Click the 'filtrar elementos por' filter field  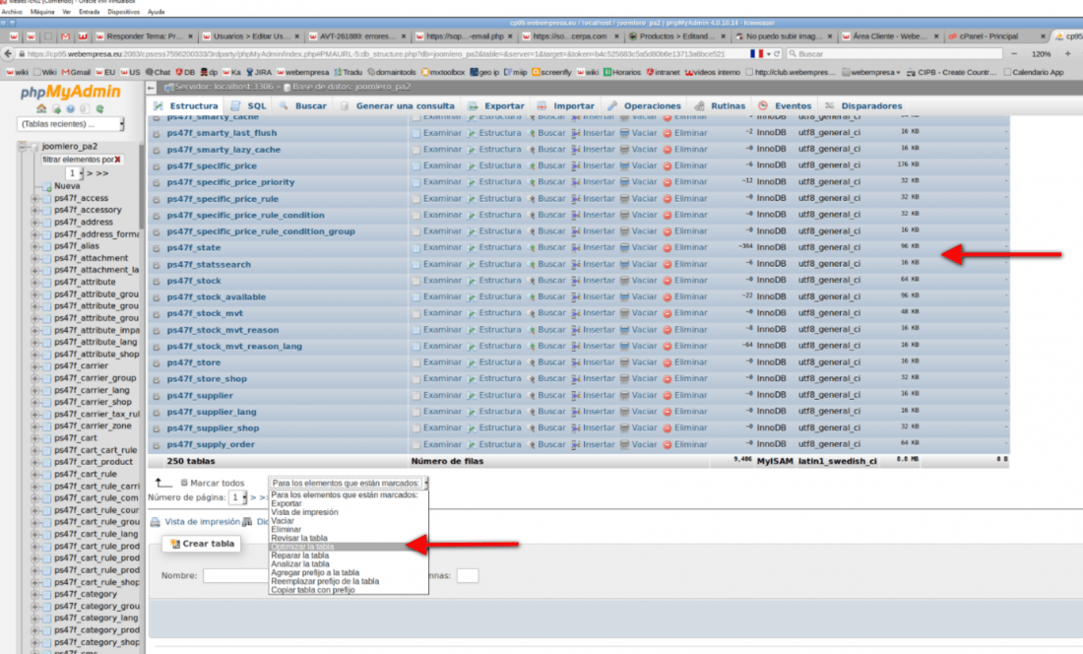[82, 160]
